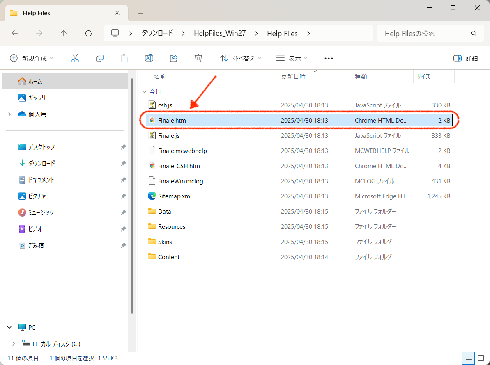
Task: Open the 並べ替え sort dropdown
Action: pyautogui.click(x=241, y=58)
